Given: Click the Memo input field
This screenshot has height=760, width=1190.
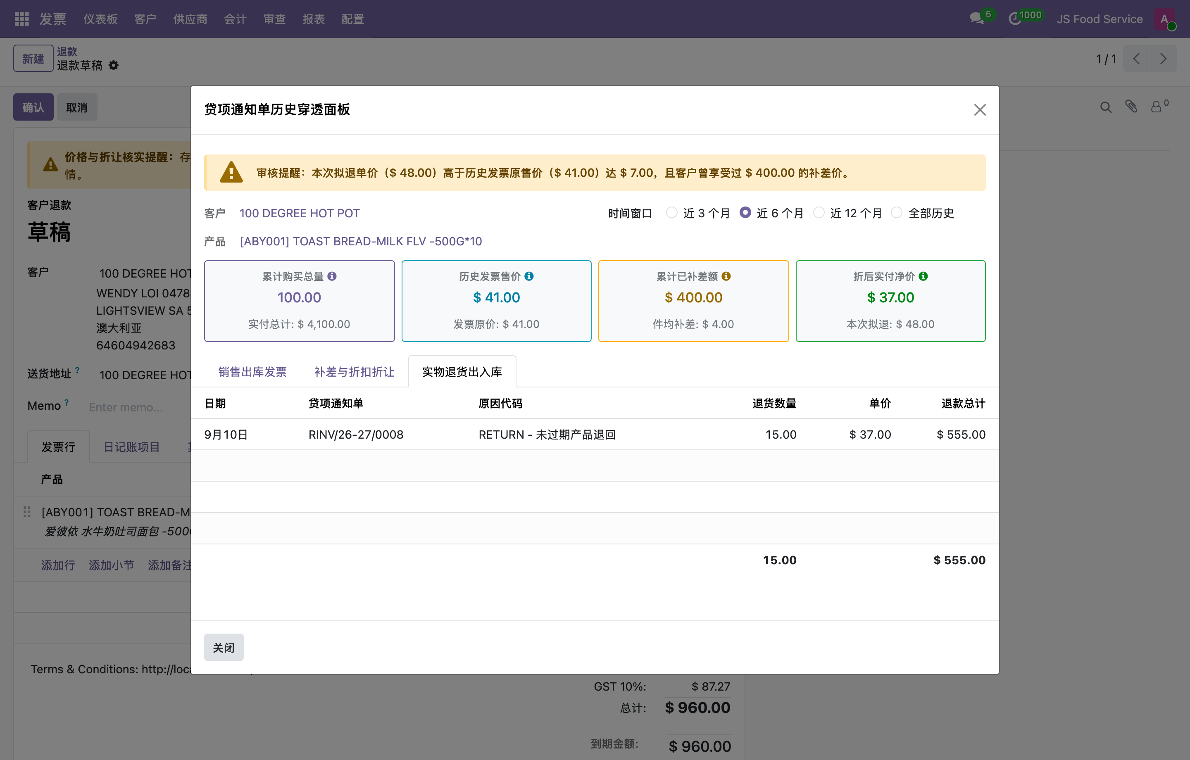Looking at the screenshot, I should (138, 407).
